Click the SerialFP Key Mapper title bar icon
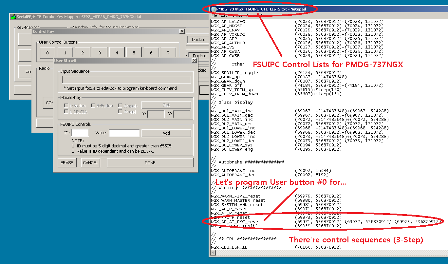Image resolution: width=448 pixels, height=264 pixels. (13, 17)
